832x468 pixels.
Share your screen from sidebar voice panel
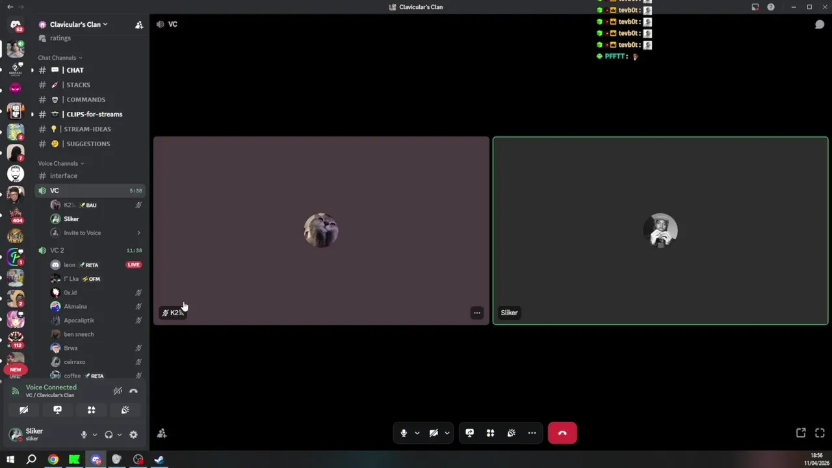[58, 410]
